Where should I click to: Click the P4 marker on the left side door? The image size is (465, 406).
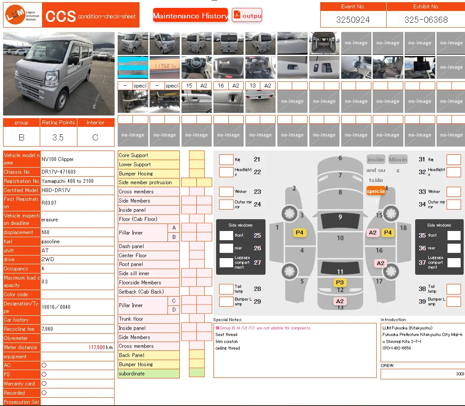[299, 233]
